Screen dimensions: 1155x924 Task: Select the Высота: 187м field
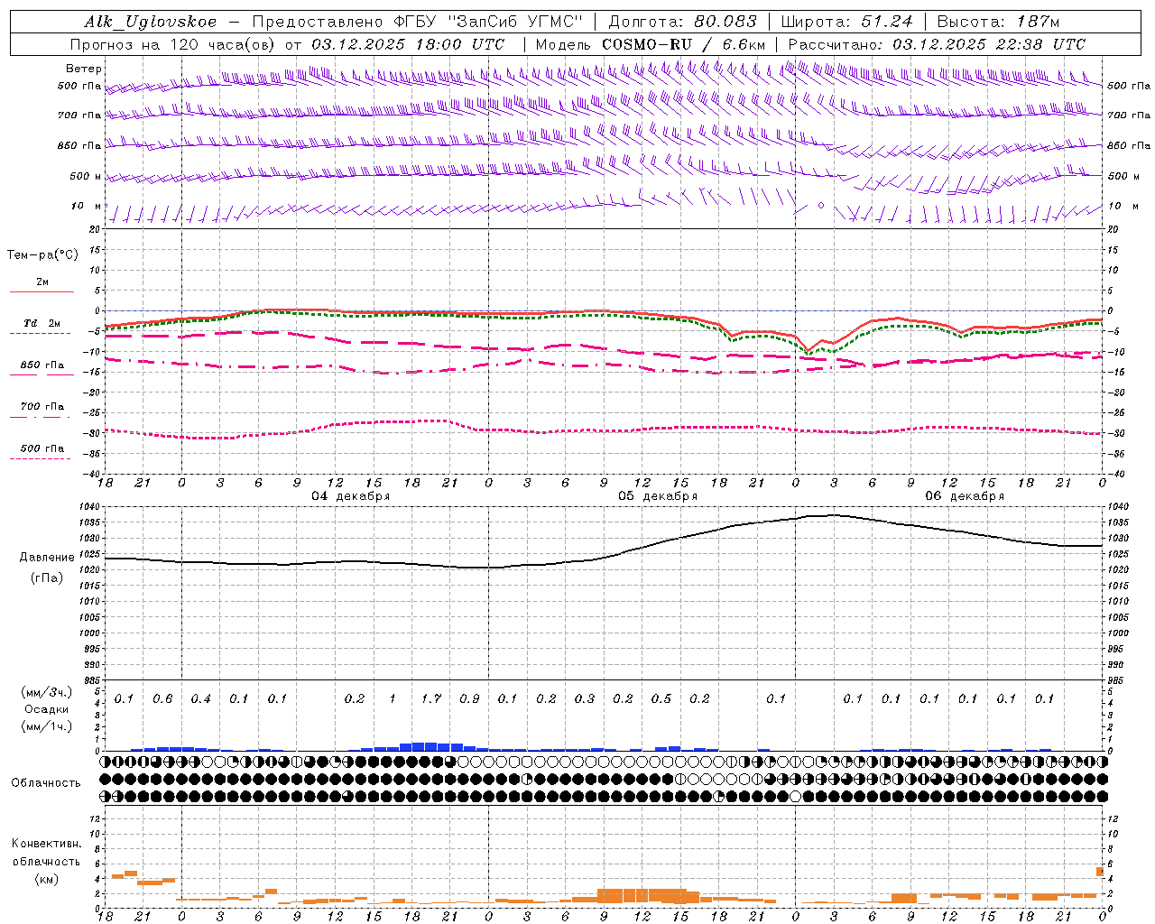point(999,22)
